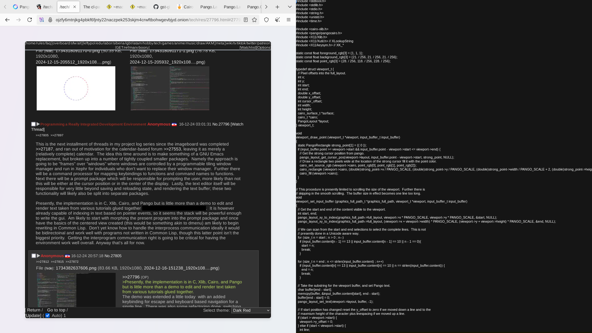Open the wiki link in board header

[x=229, y=43]
